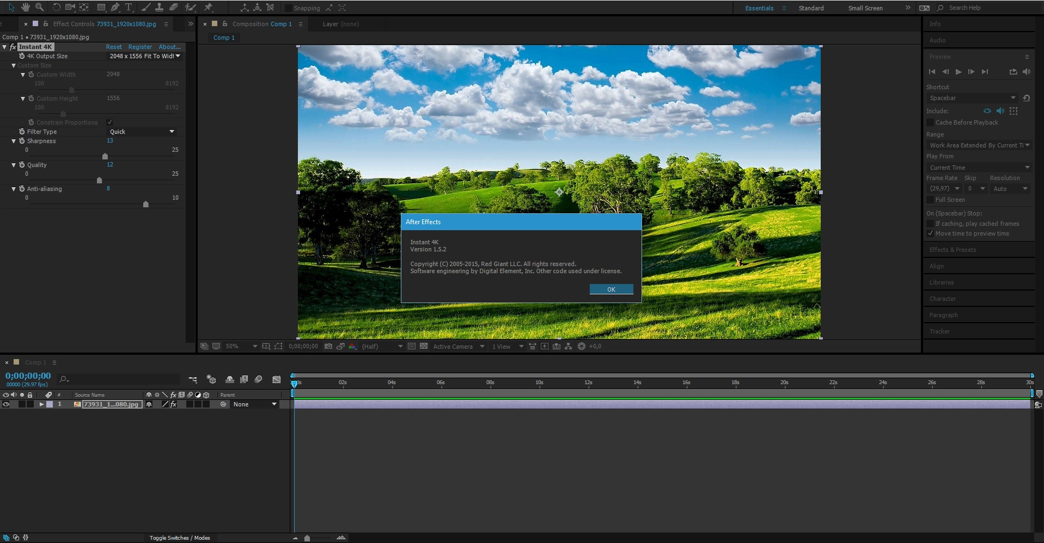The image size is (1044, 543).
Task: Open Active Camera view dropdown
Action: point(458,346)
